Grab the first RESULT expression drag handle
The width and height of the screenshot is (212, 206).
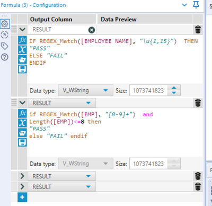(x=14, y=29)
